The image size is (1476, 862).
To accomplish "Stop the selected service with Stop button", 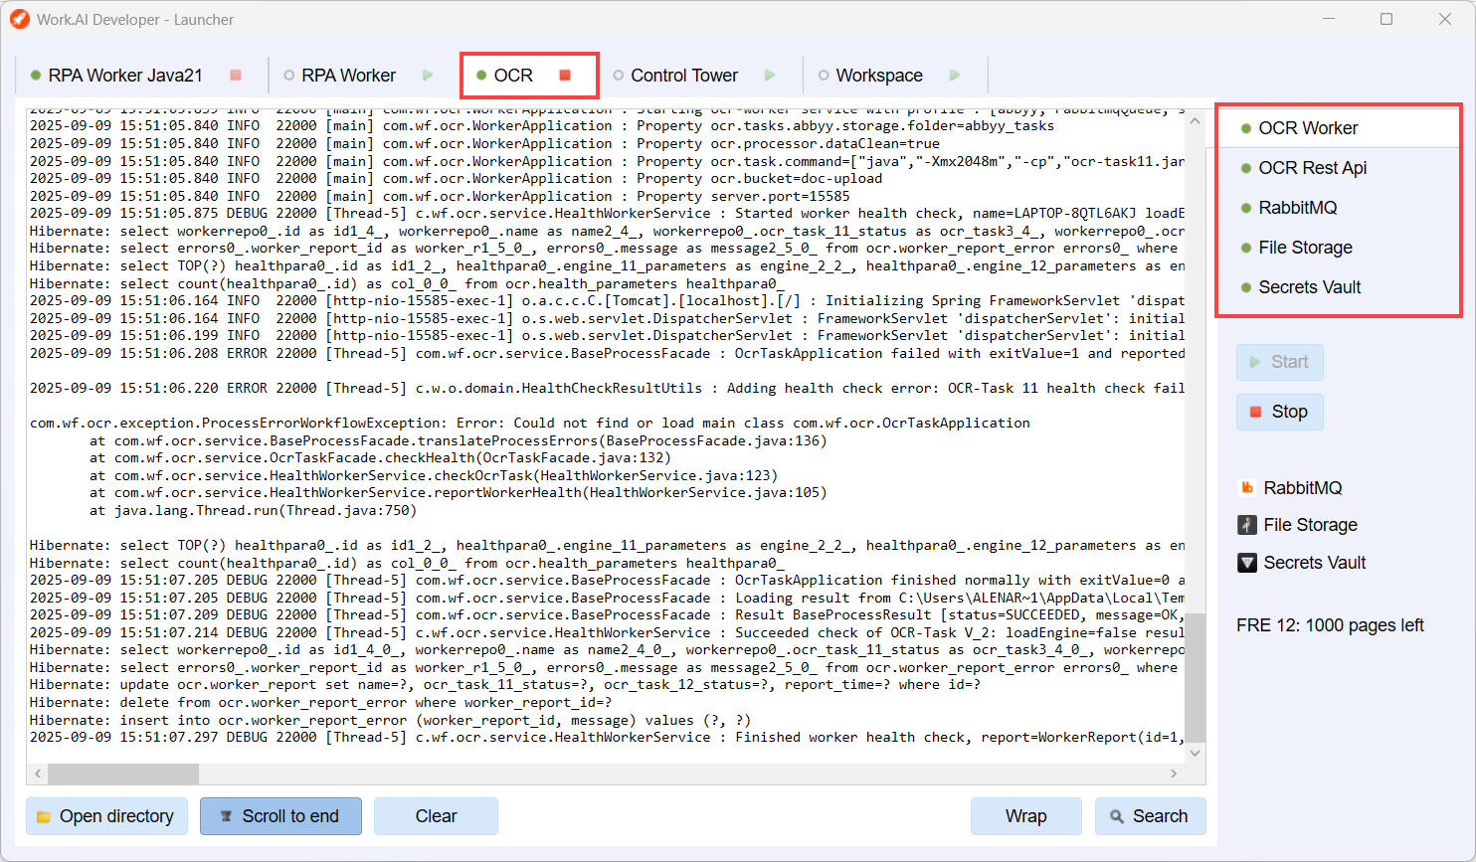I will [1279, 412].
